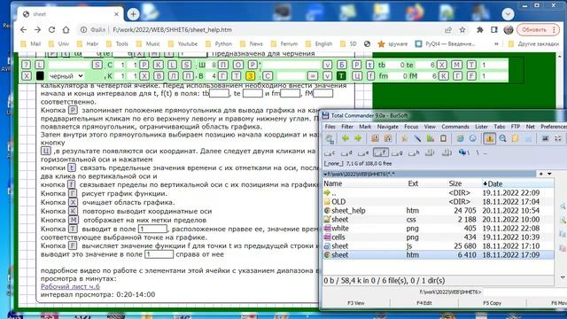Click the 'Ц' button in the sheet toolbar

click(356, 76)
